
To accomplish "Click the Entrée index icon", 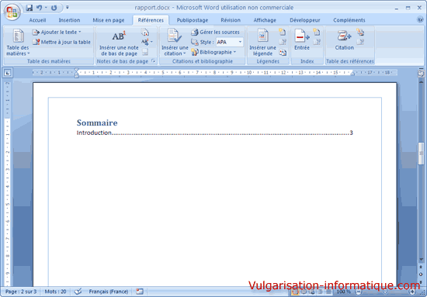I will point(302,36).
